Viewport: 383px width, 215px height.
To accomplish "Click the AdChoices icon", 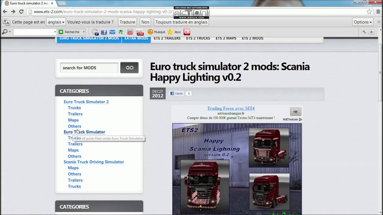I will (300, 119).
